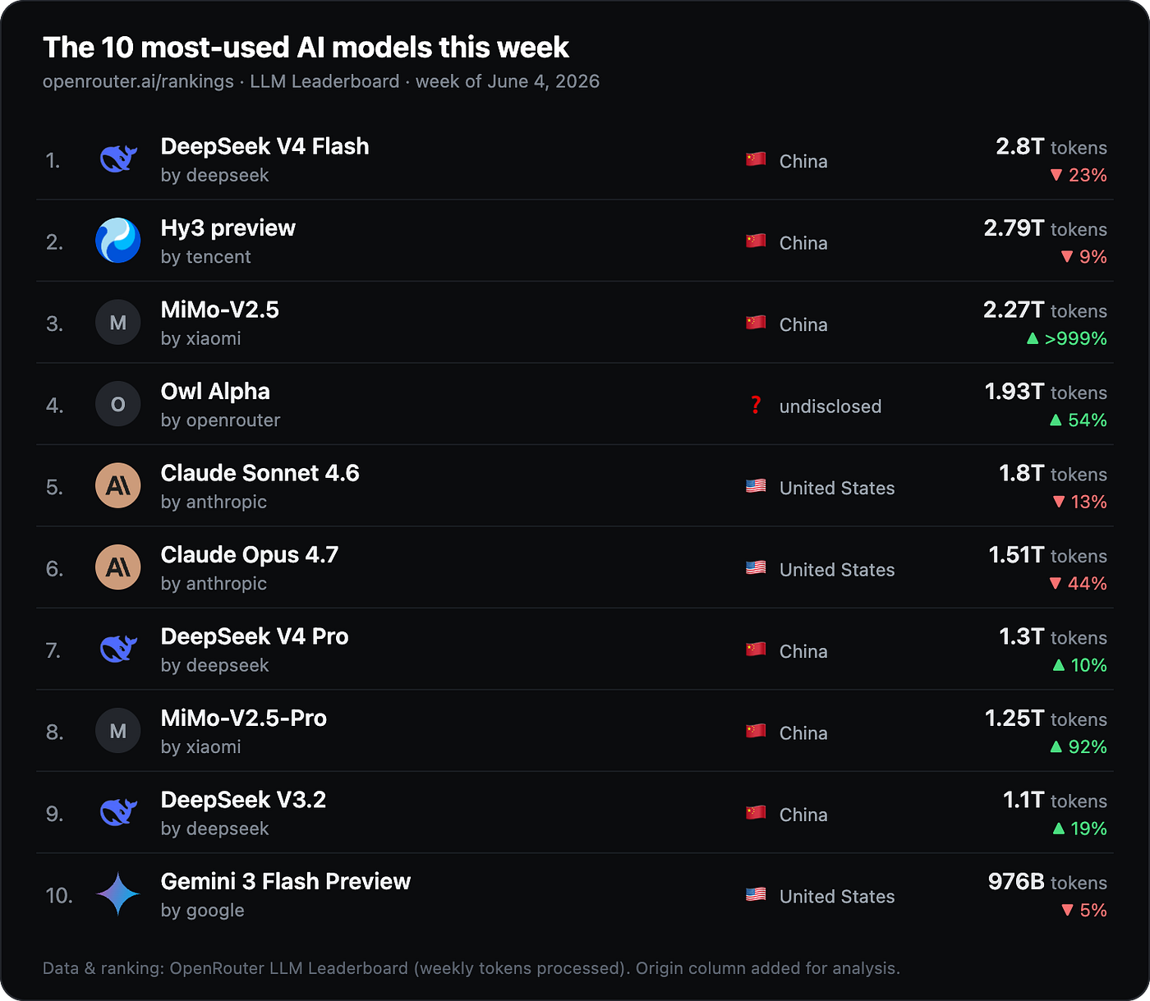Click the >999% growth indicator for MiMo-V2.5
The height and width of the screenshot is (1001, 1150).
point(1067,338)
